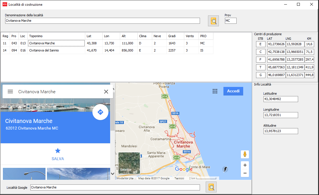The width and height of the screenshot is (319, 195).
Task: Click the STB cell C
Action: 260,52
